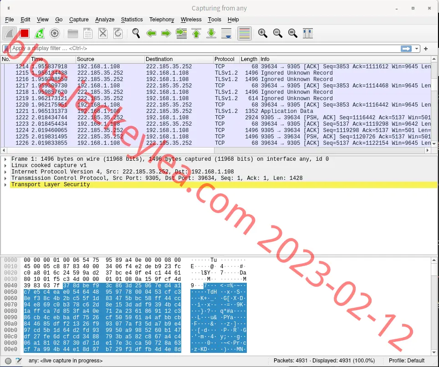This screenshot has height=367, width=439.
Task: Select packet number 1214 row
Action: [x=215, y=66]
